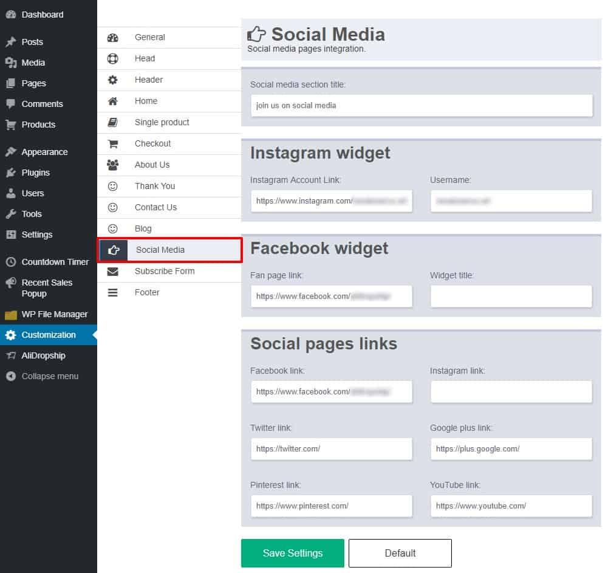
Task: Click the Checkout cart icon
Action: tap(113, 144)
